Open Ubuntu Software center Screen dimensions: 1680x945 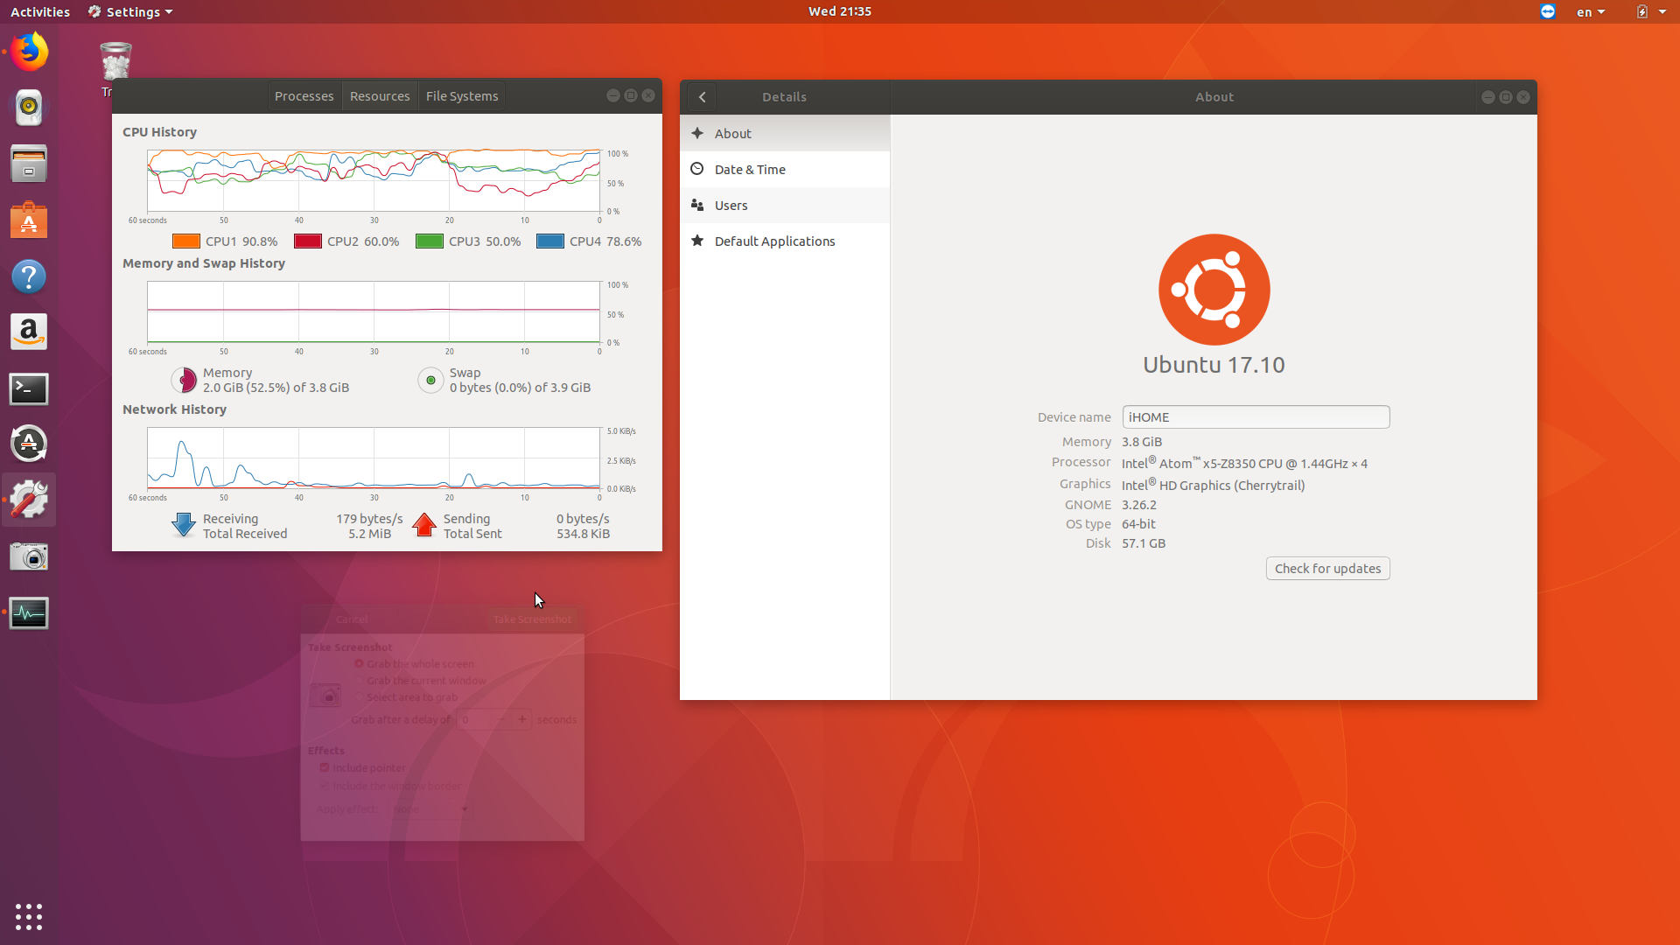(29, 220)
